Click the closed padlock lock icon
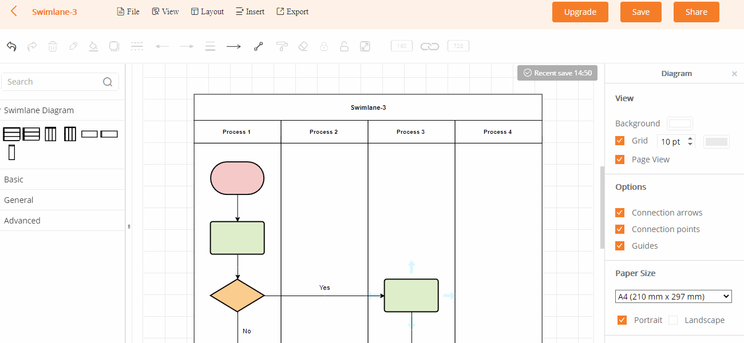This screenshot has width=744, height=343. click(x=324, y=46)
